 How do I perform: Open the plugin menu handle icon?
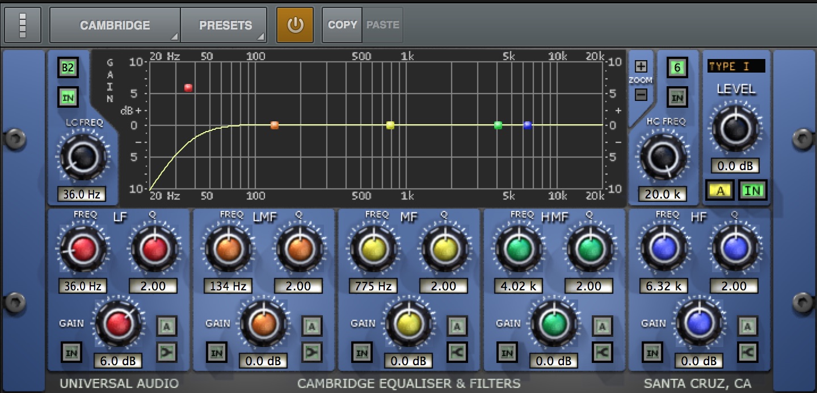(x=23, y=25)
